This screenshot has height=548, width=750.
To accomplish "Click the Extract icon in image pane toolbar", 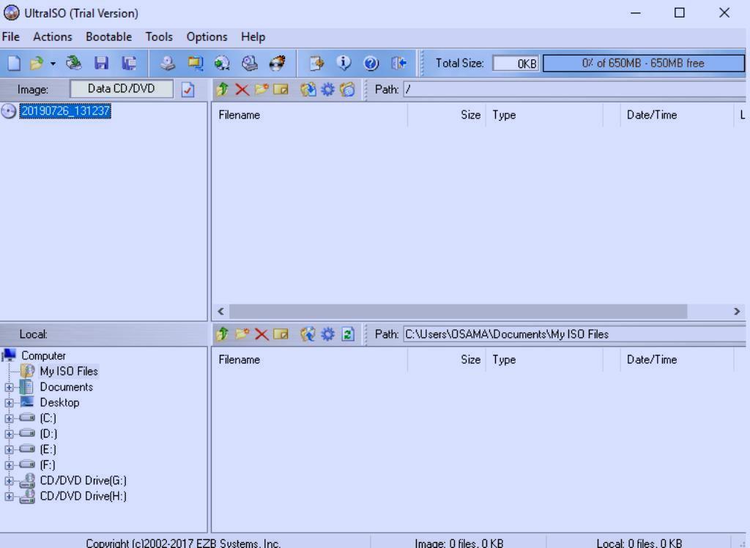I will [x=308, y=89].
